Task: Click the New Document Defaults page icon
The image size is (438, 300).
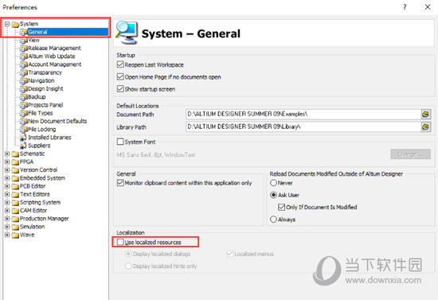Action: point(24,121)
